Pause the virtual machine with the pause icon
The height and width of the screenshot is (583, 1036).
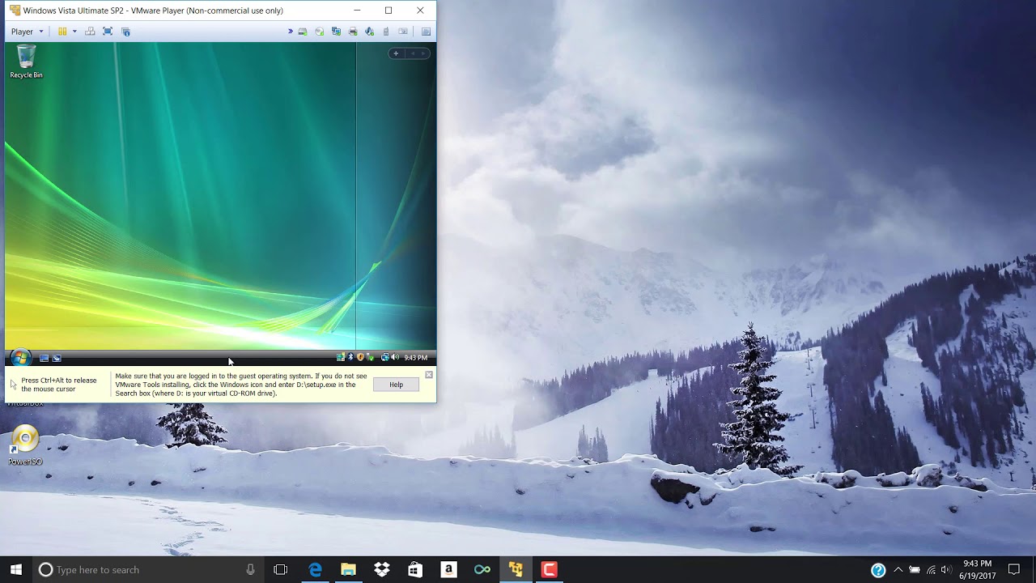point(62,32)
